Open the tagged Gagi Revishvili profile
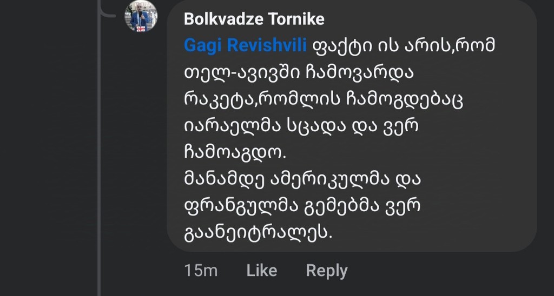The height and width of the screenshot is (296, 554). tap(245, 46)
